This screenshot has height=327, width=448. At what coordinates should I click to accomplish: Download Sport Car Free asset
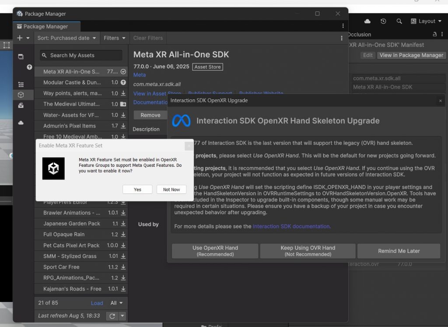pos(123,267)
